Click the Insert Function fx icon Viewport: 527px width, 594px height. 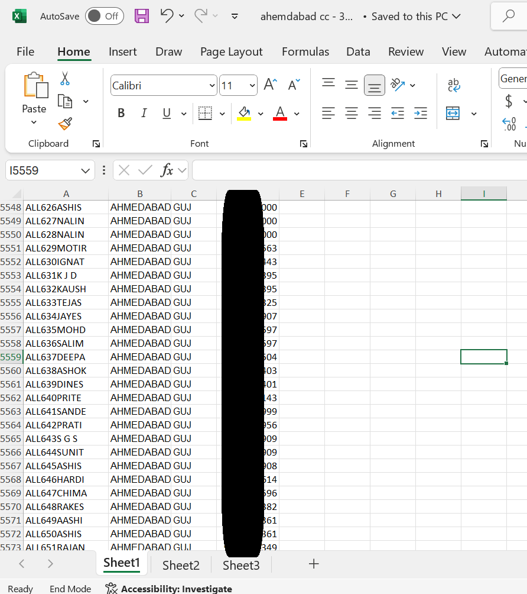tap(167, 171)
